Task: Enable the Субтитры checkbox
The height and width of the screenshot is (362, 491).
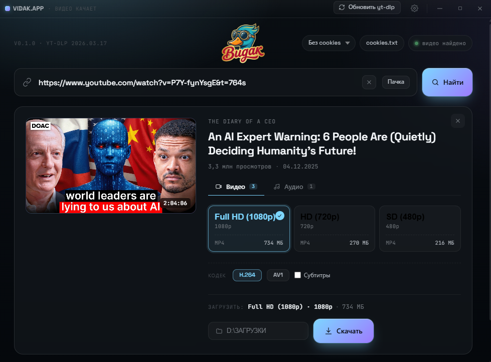Action: pyautogui.click(x=297, y=275)
